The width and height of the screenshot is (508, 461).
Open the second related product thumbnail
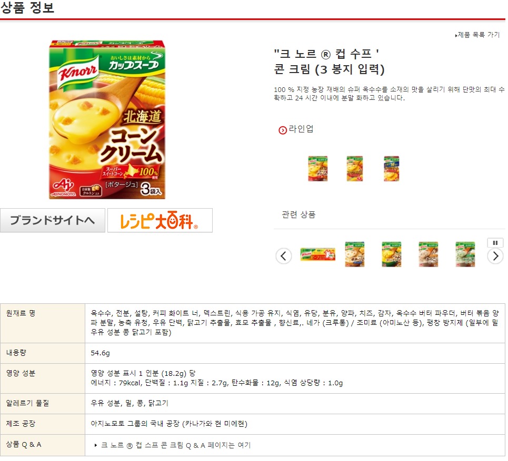tap(355, 255)
